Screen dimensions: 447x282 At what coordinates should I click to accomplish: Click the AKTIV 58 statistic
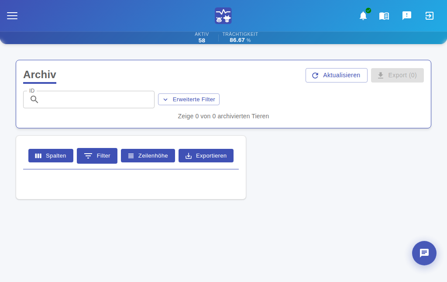pyautogui.click(x=202, y=38)
